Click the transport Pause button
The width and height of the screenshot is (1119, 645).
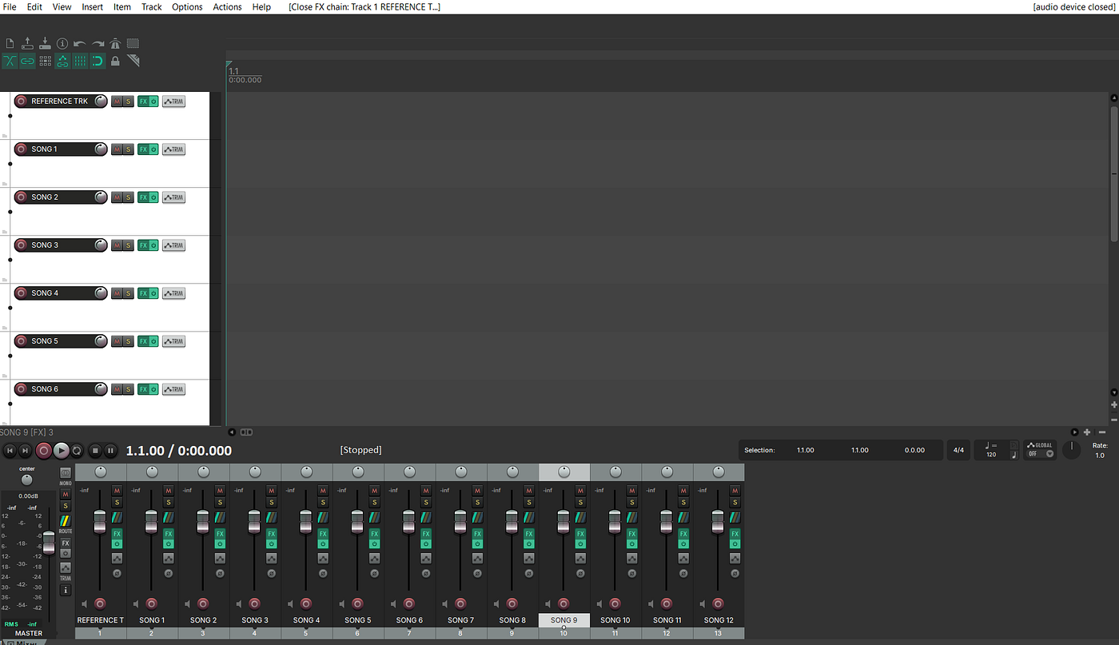(111, 451)
